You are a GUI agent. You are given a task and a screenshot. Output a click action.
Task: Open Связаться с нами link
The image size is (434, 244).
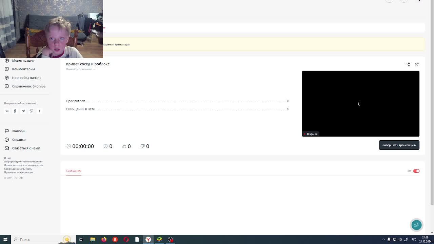point(26,148)
